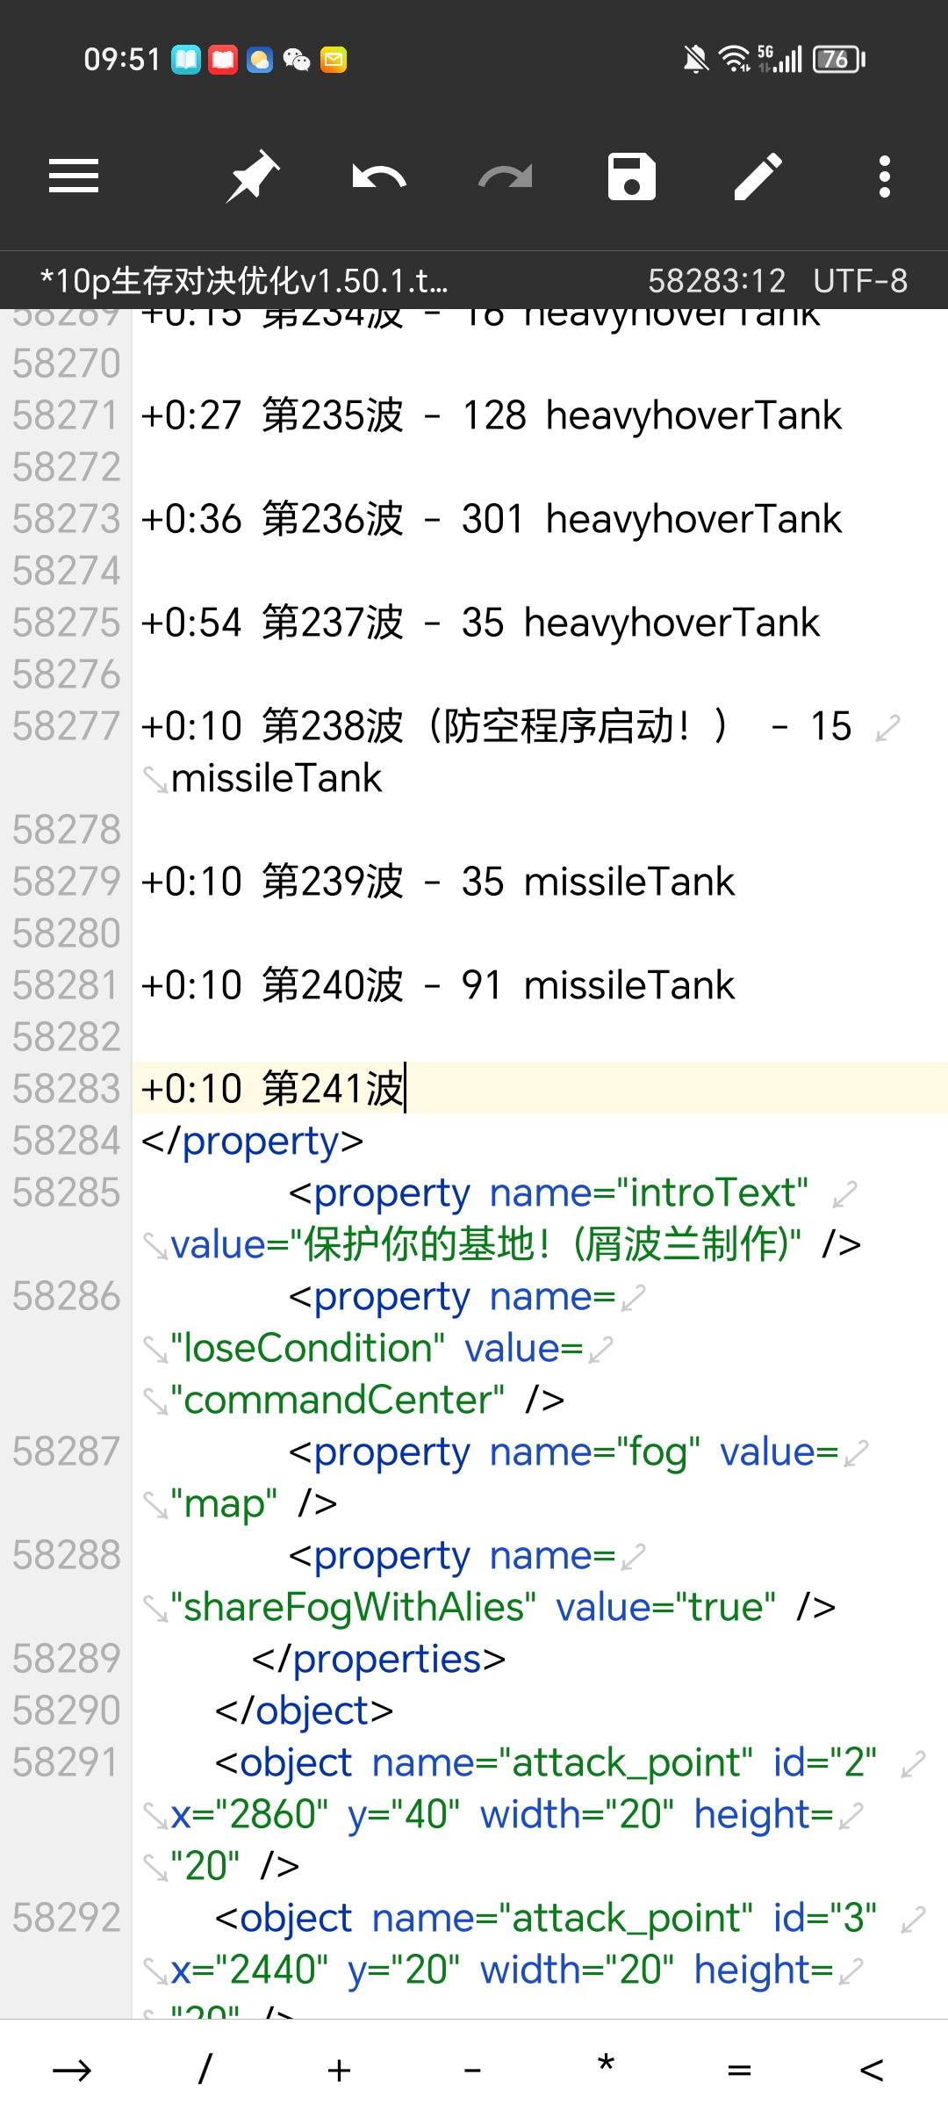This screenshot has height=2118, width=948.
Task: Select line number 58285 in gutter
Action: click(x=66, y=1192)
